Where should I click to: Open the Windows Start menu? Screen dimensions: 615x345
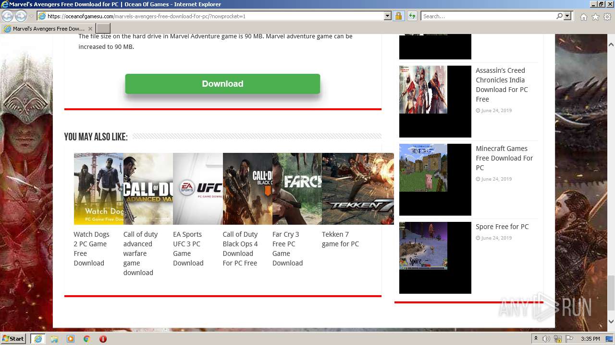(x=13, y=339)
